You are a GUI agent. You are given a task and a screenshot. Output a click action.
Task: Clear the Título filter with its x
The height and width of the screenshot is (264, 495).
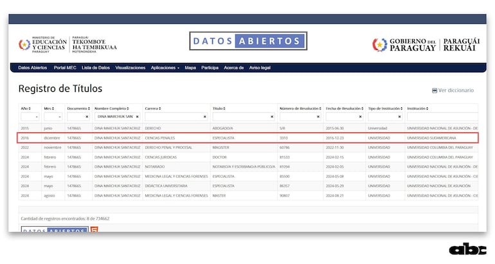pyautogui.click(x=272, y=117)
